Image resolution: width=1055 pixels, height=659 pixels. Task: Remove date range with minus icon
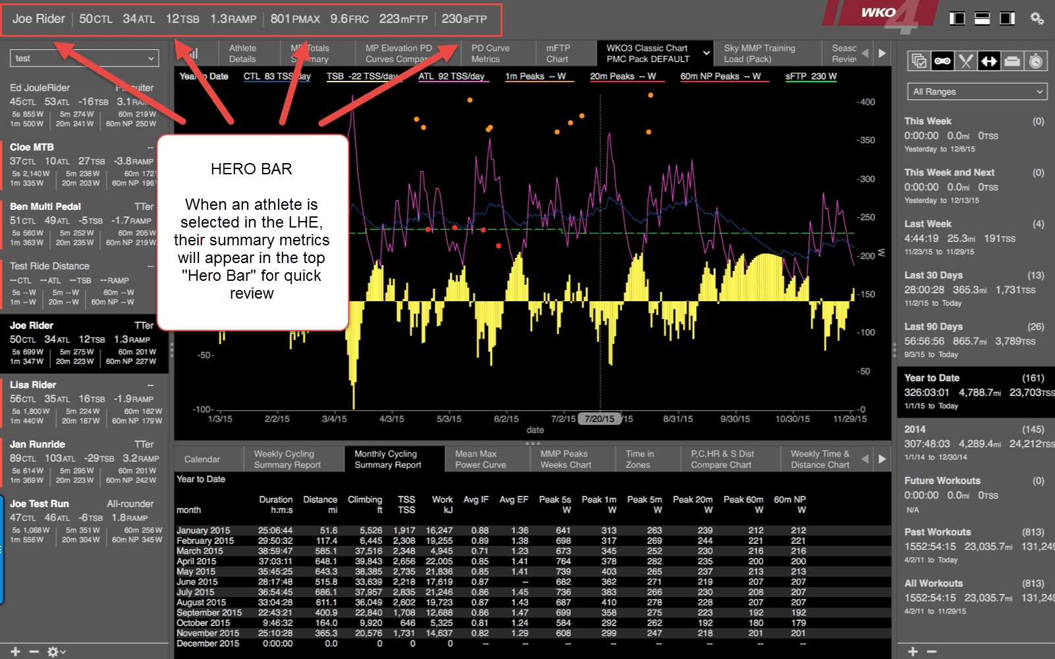[932, 651]
